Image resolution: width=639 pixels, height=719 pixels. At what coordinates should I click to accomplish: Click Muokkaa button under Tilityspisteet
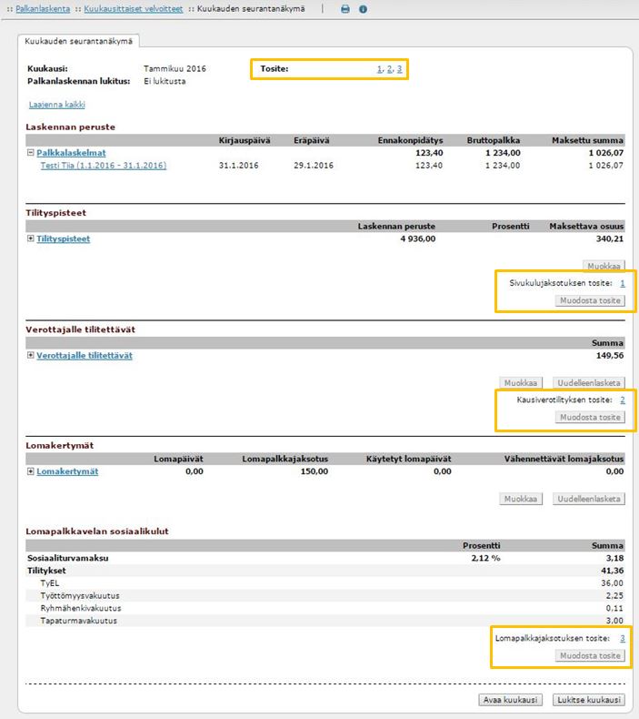click(604, 266)
